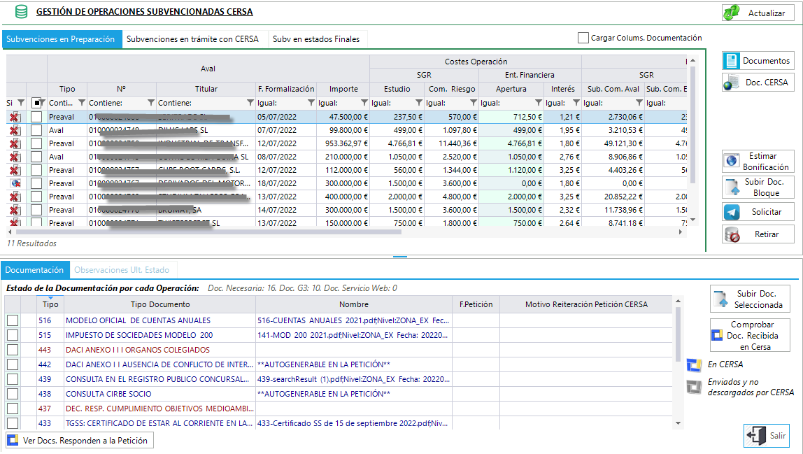Click the Actualizar refresh icon
This screenshot has width=803, height=454.
coord(732,13)
